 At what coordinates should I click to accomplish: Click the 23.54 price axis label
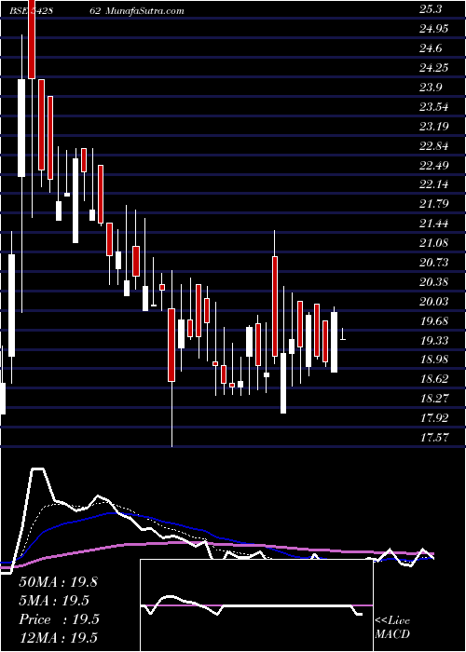click(433, 107)
